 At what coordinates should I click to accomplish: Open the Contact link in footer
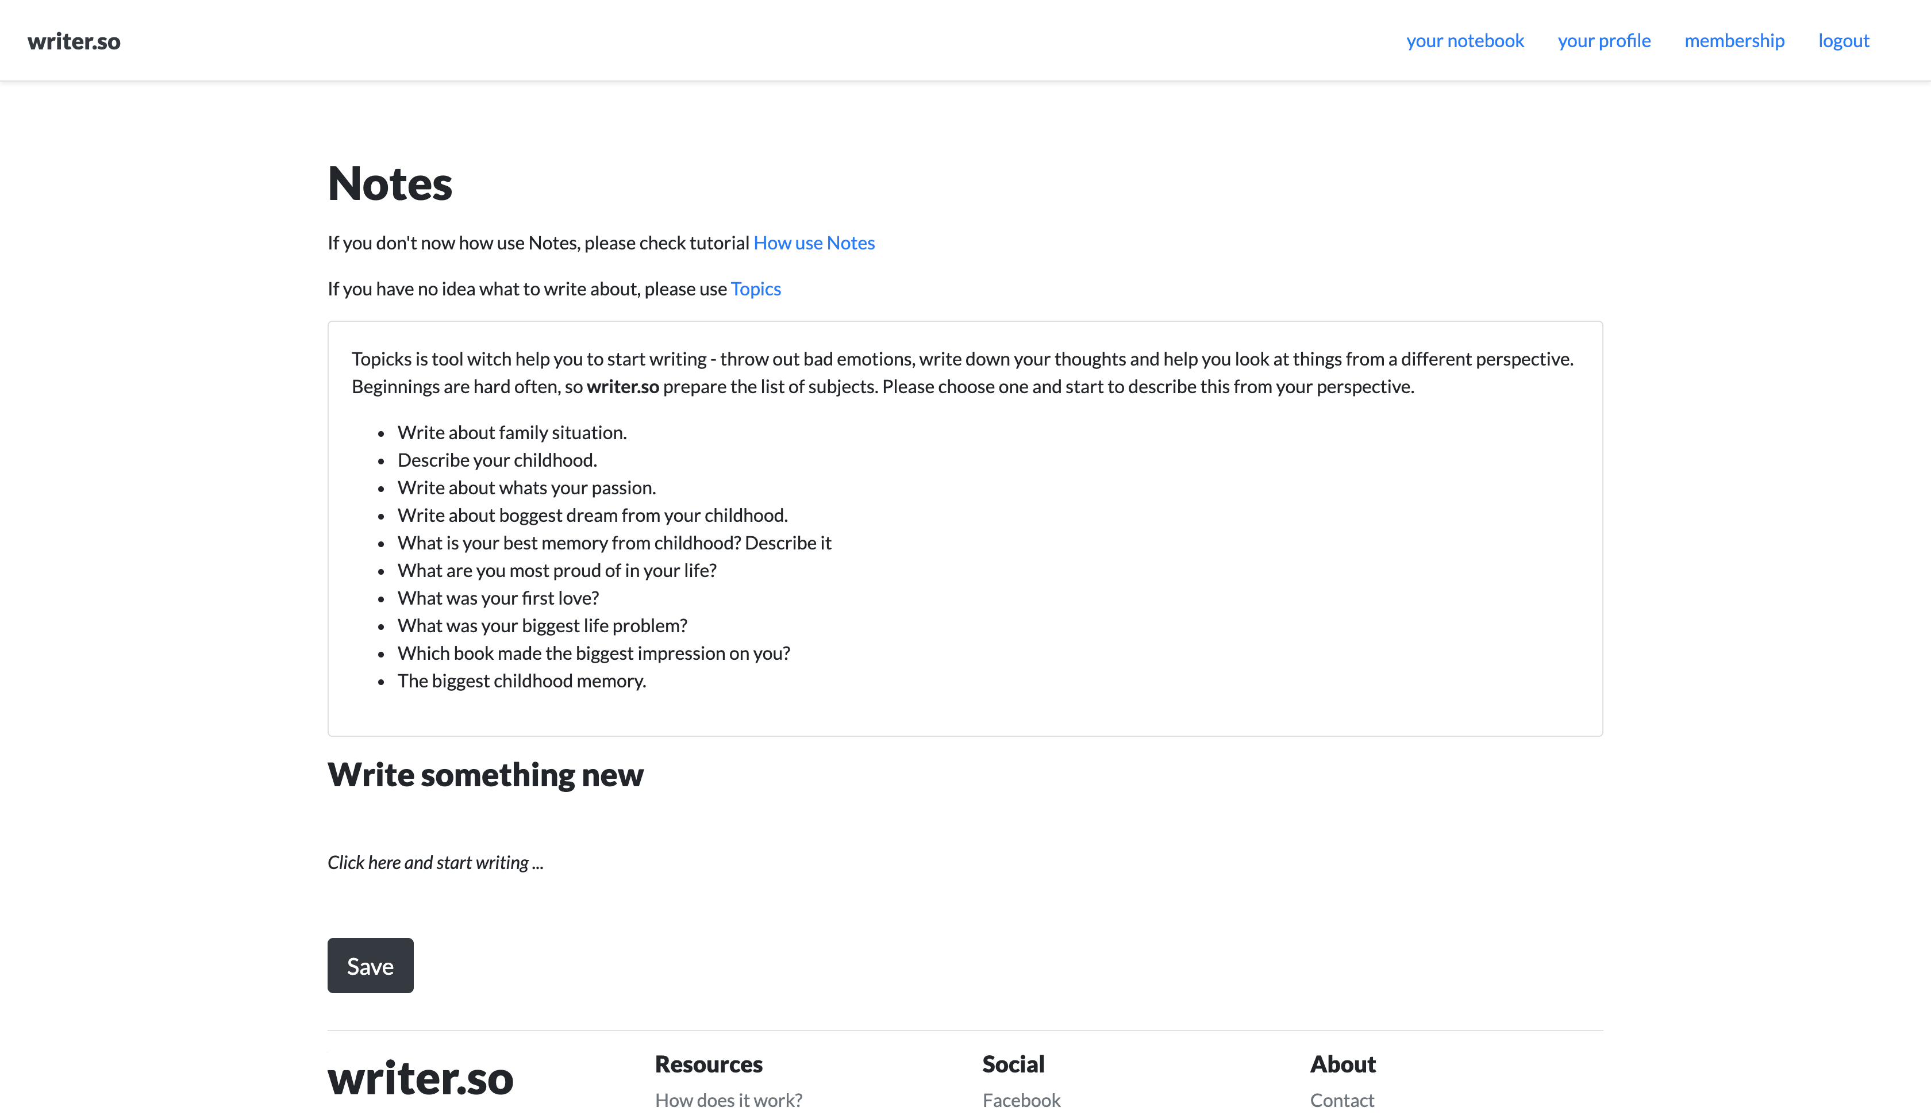click(x=1342, y=1099)
